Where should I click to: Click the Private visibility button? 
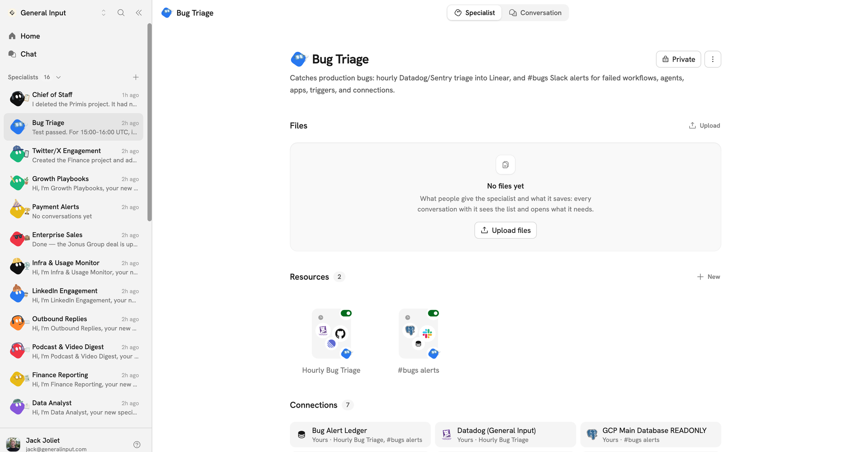(678, 59)
